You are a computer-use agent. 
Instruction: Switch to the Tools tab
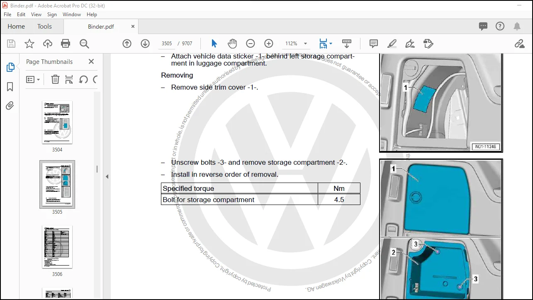44,27
